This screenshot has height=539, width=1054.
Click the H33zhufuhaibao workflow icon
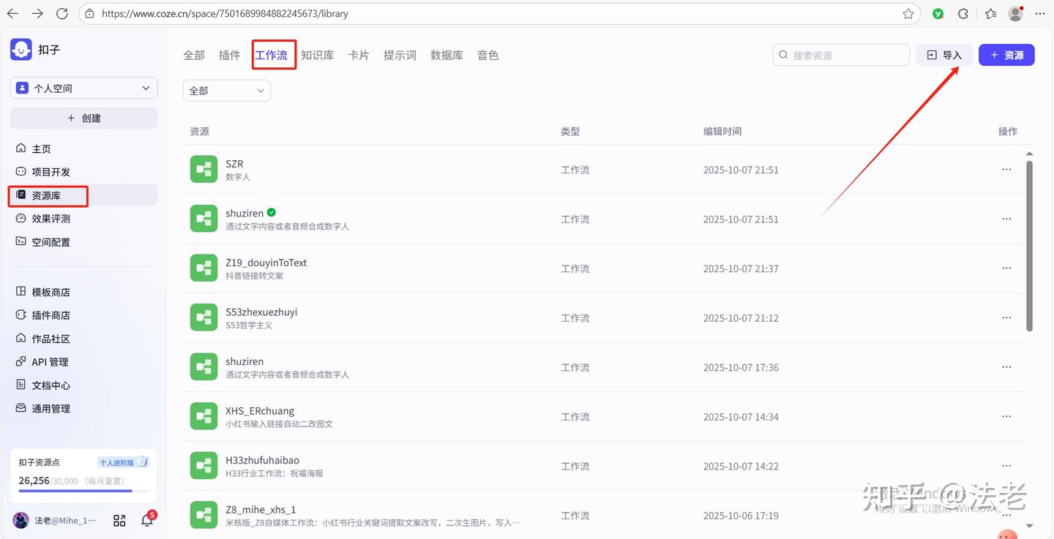coord(203,466)
